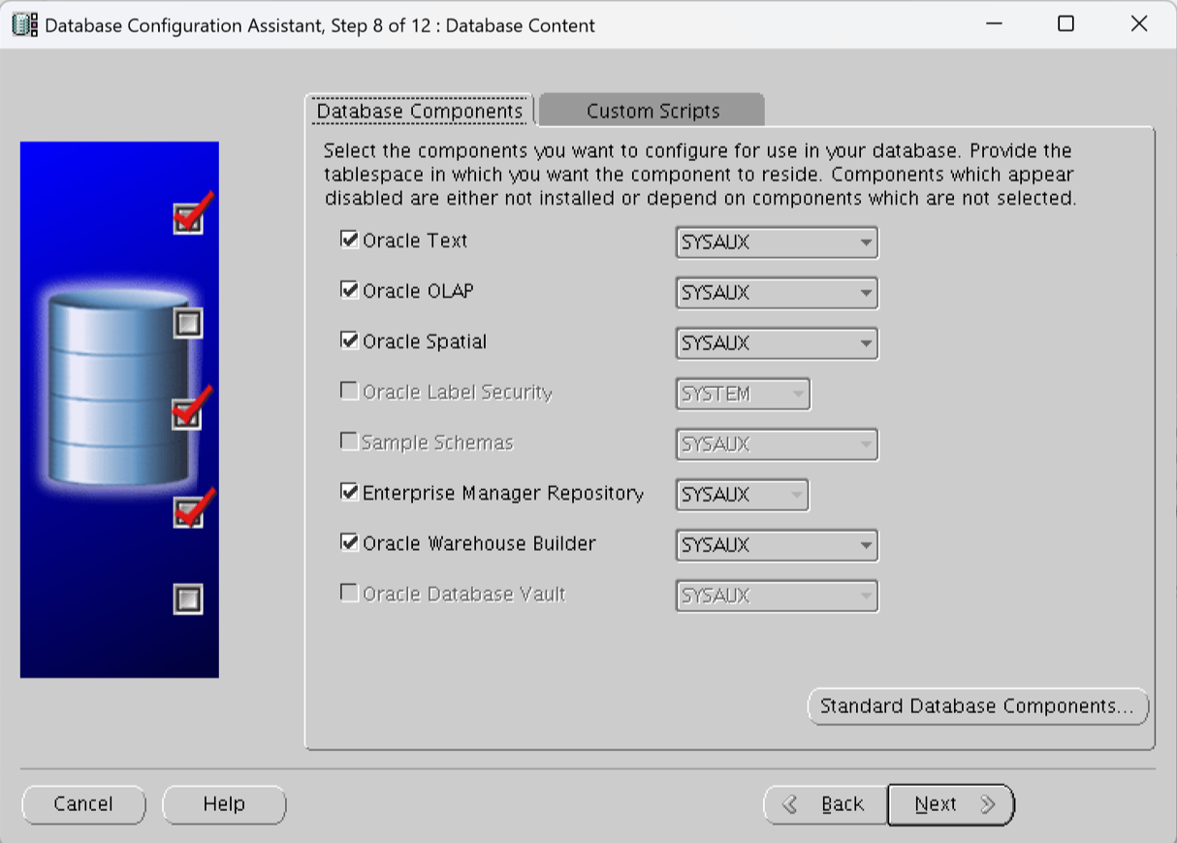Open Oracle Label Security SYSTEM dropdown
This screenshot has height=843, width=1177.
click(x=743, y=394)
